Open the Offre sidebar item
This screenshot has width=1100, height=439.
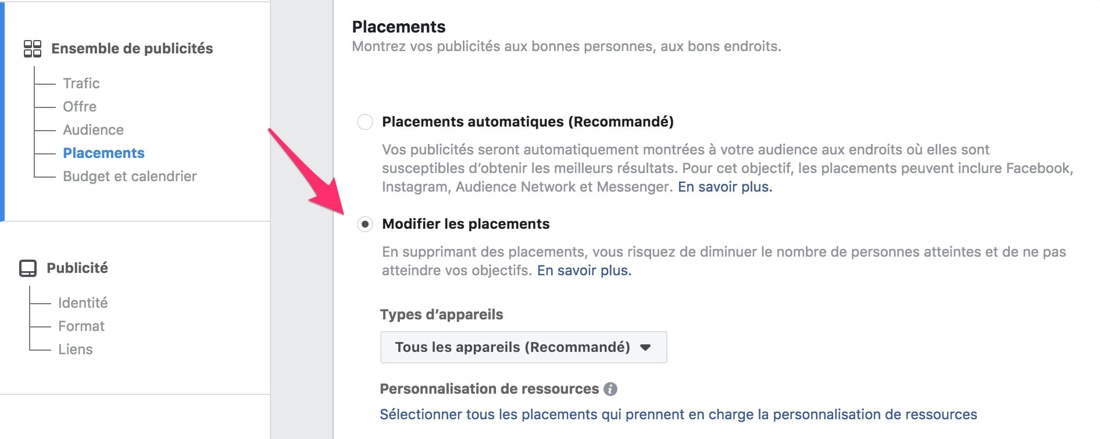[80, 107]
